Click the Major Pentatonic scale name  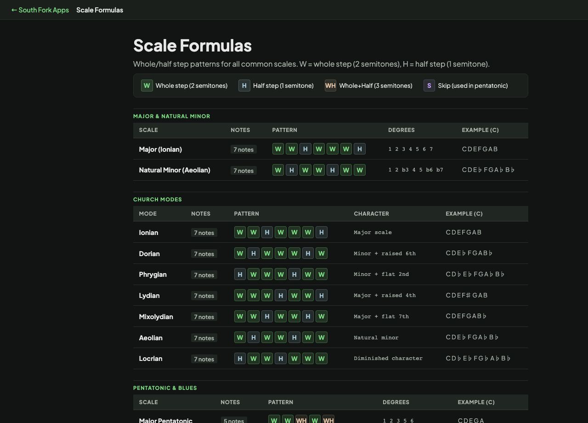coord(166,420)
